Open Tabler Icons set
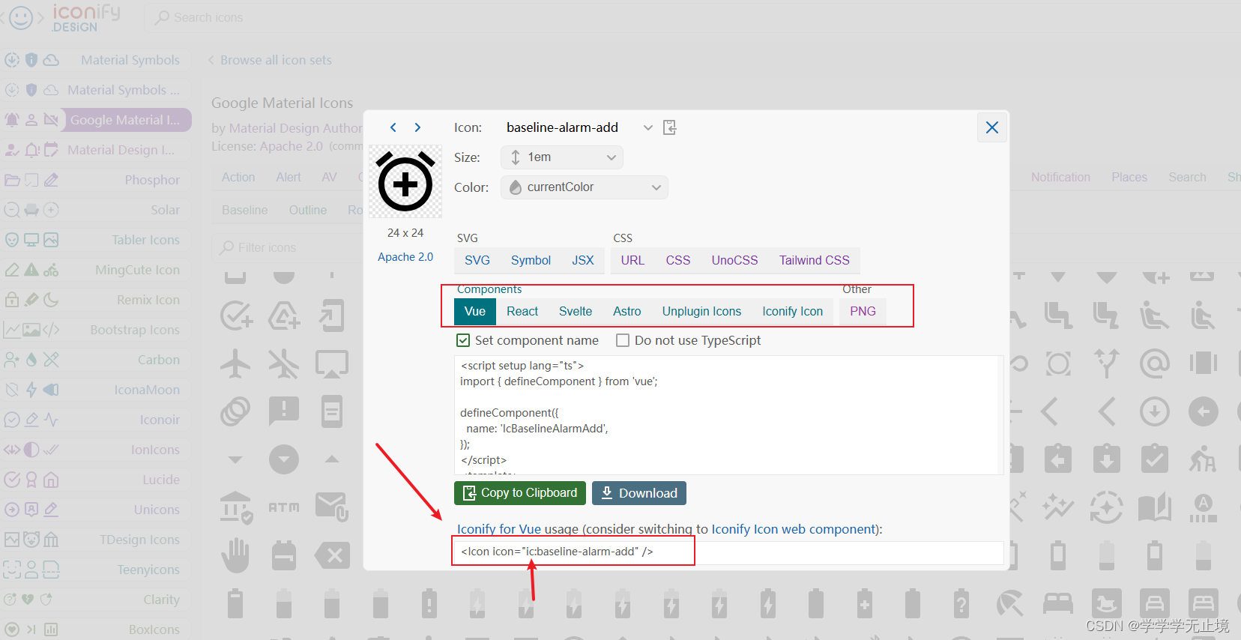The height and width of the screenshot is (640, 1241). tap(96, 240)
